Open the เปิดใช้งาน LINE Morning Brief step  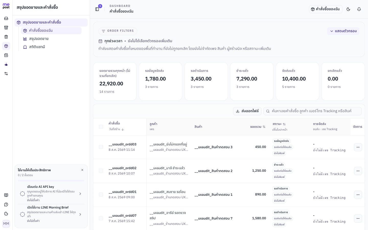51,214
